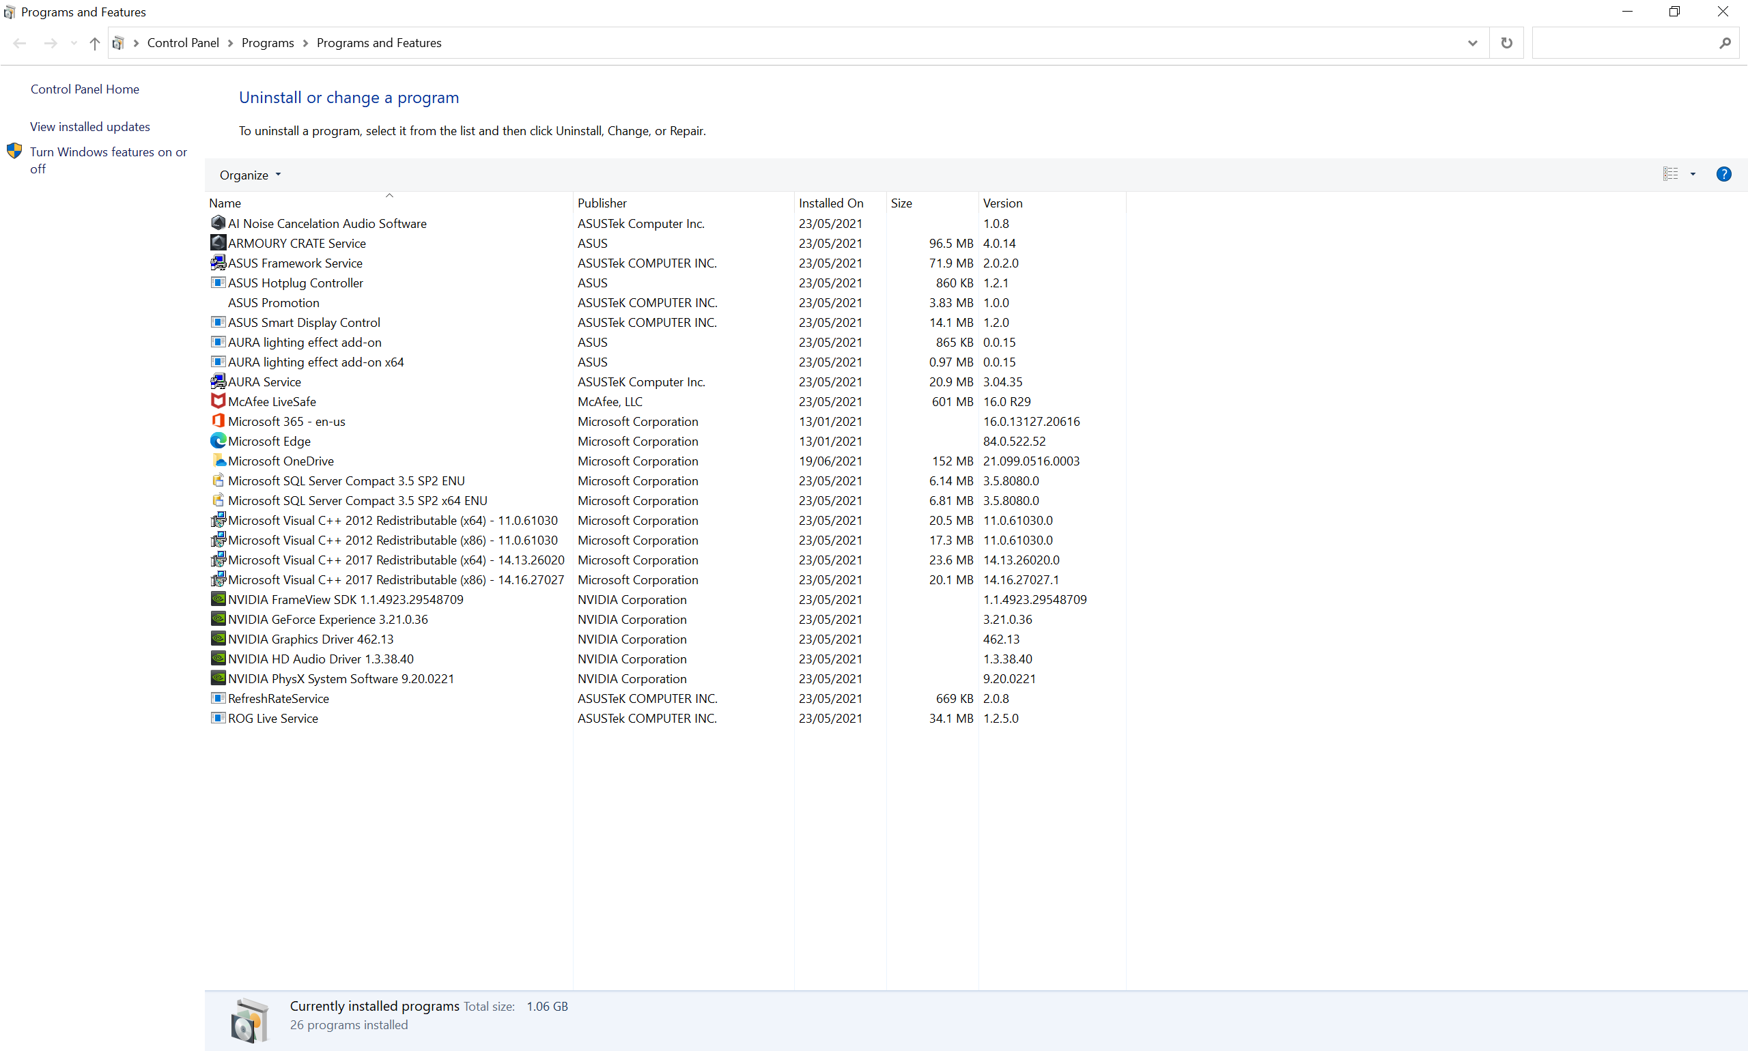1748x1051 pixels.
Task: Go to Control Panel breadcrumb
Action: point(183,43)
